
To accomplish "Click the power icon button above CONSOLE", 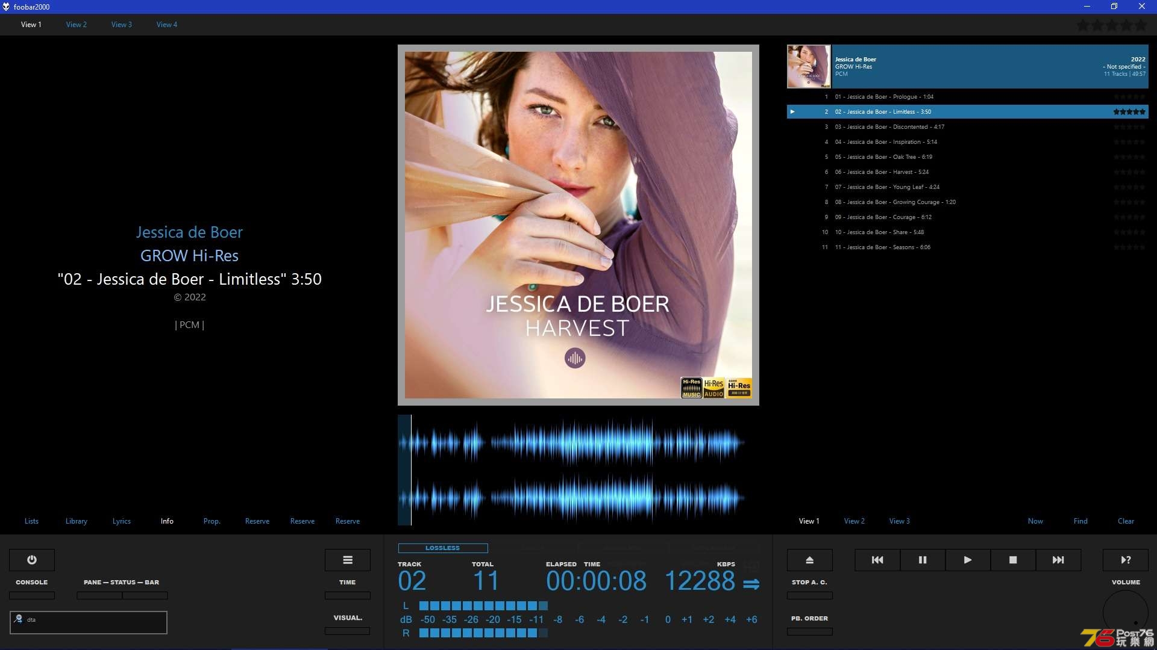I will click(x=32, y=560).
